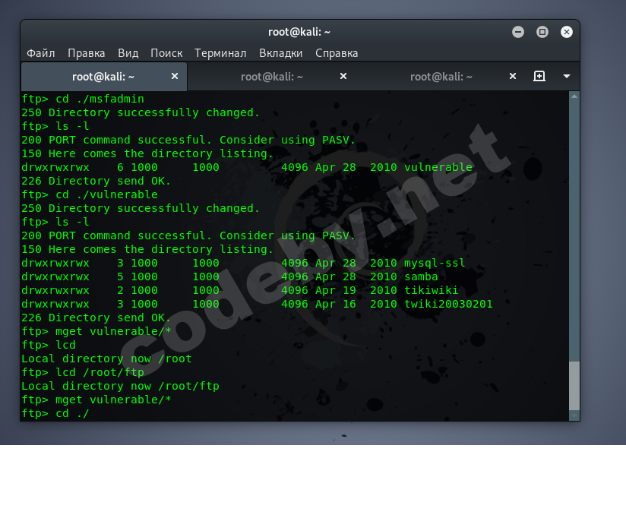Click 'Local directory now /root/ftp' line
Image resolution: width=626 pixels, height=515 pixels.
[120, 386]
